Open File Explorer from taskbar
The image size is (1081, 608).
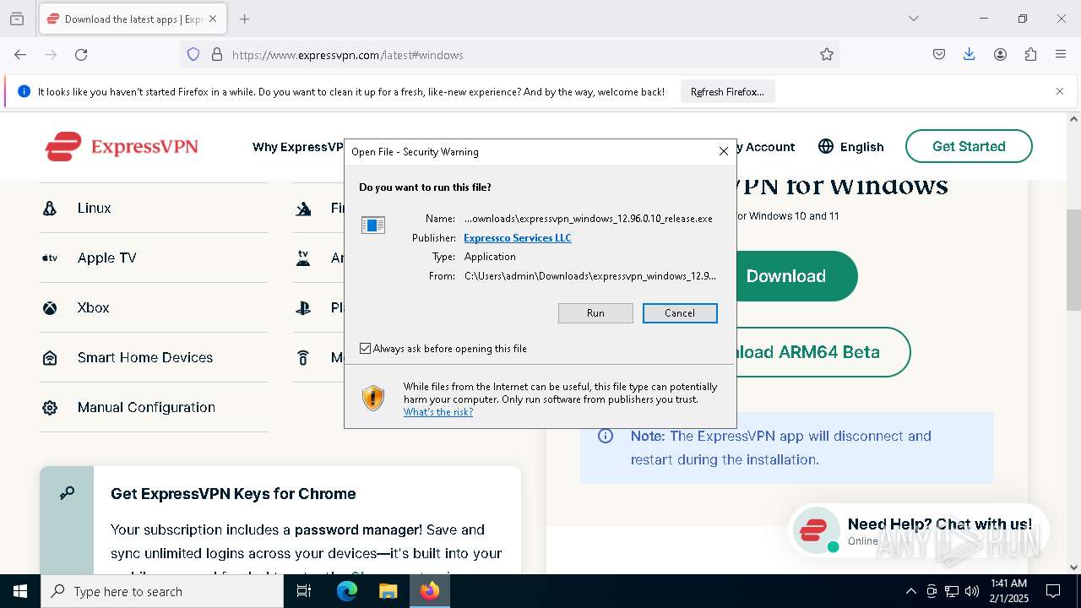[x=388, y=591]
